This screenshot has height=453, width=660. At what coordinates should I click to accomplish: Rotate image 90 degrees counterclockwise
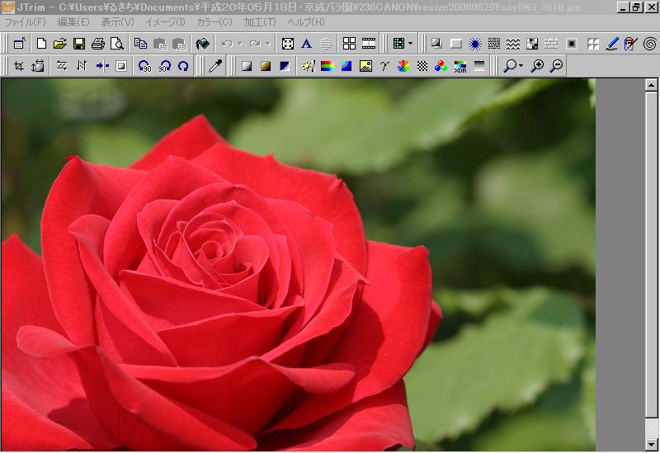click(x=145, y=66)
